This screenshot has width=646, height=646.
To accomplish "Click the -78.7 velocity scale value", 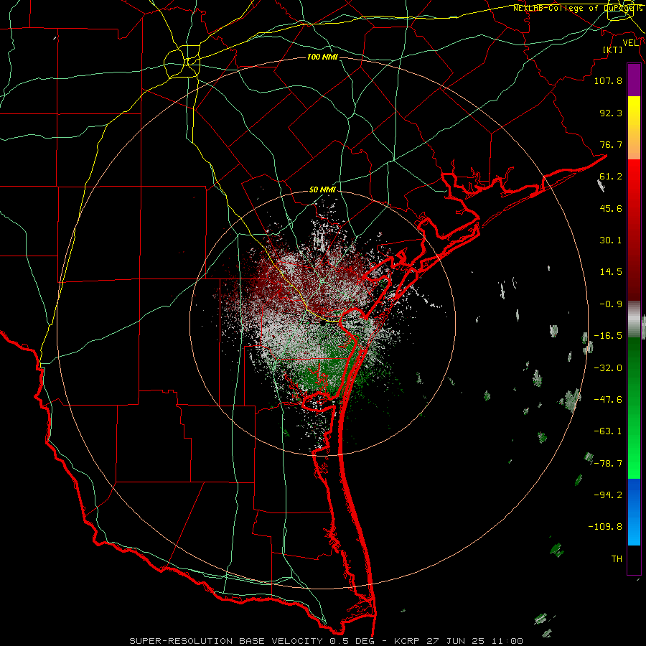I will (x=608, y=464).
